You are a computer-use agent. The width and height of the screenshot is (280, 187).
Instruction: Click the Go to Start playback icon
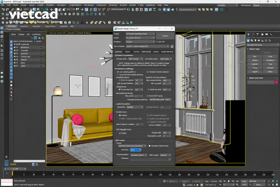[221, 181]
